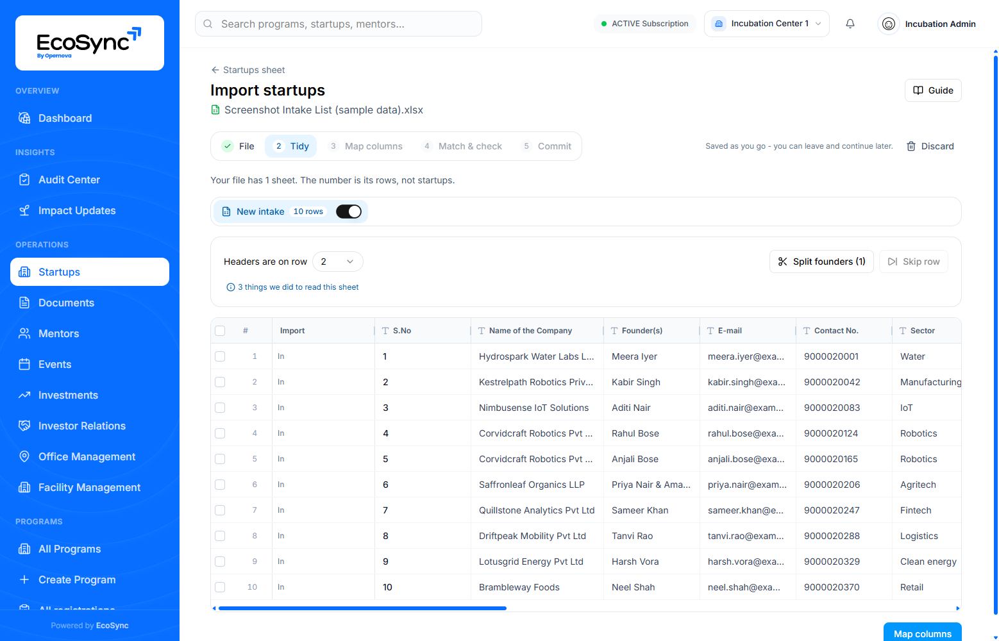This screenshot has height=641, width=999.
Task: Go to Impact Updates
Action: [x=90, y=210]
